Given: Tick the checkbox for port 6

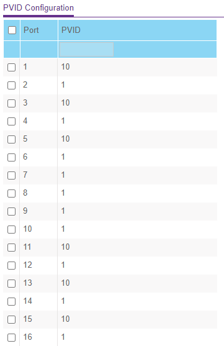Looking at the screenshot, I should [11, 157].
